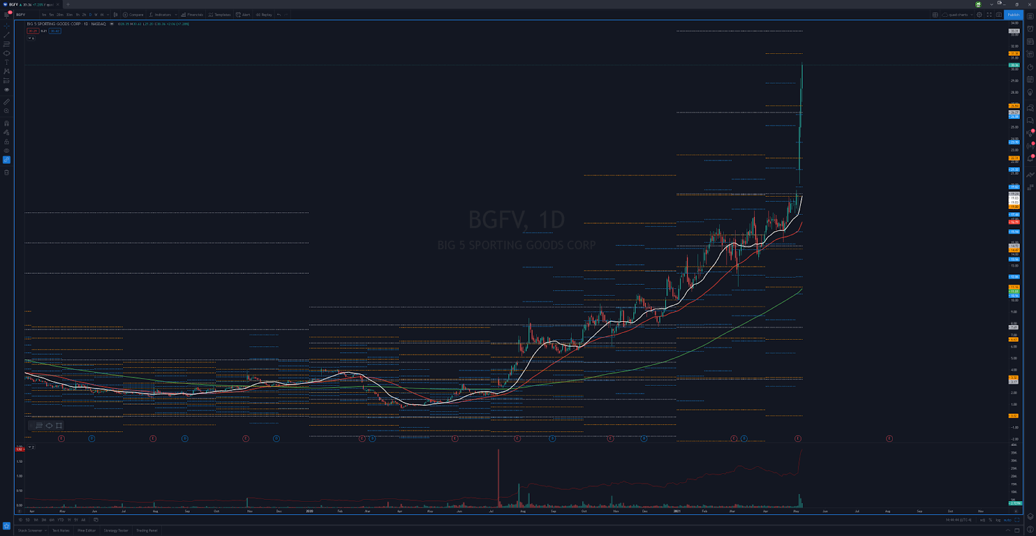Image resolution: width=1036 pixels, height=536 pixels.
Task: Open the Pine Editor tab
Action: pyautogui.click(x=87, y=530)
